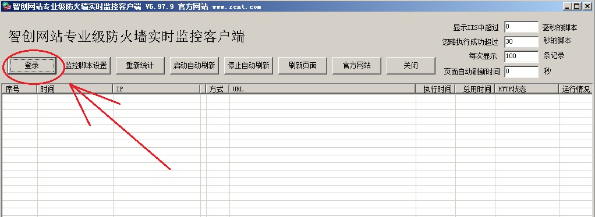Viewport: 595px width, 217px height.
Task: Click the 序号 column header
Action: click(x=19, y=89)
